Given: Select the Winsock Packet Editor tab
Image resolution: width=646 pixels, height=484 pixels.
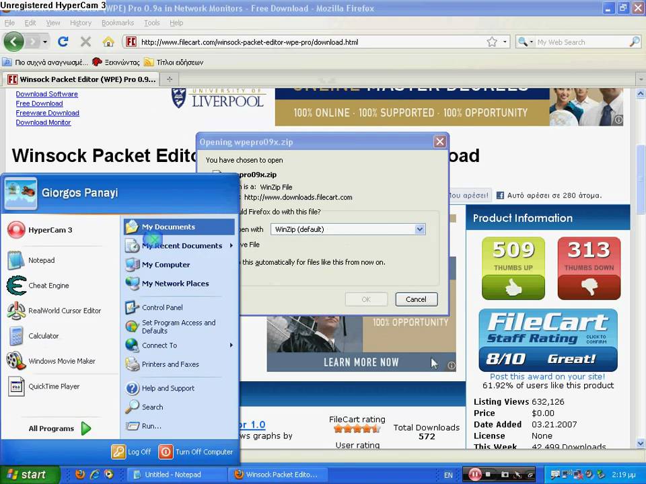Looking at the screenshot, I should (x=81, y=79).
